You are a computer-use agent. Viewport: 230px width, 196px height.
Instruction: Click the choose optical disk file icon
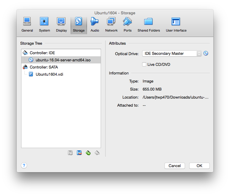click(206, 54)
